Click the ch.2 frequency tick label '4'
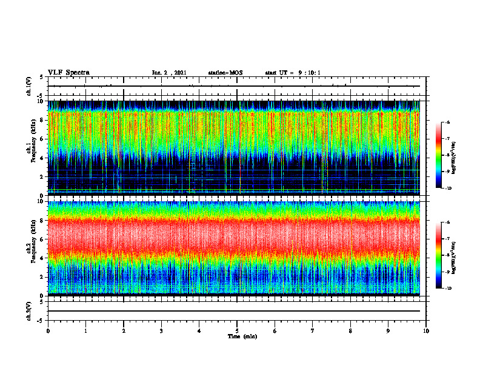The width and height of the screenshot is (480, 371). click(x=42, y=258)
